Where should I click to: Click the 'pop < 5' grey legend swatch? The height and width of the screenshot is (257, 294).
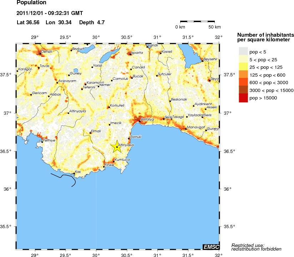click(243, 52)
